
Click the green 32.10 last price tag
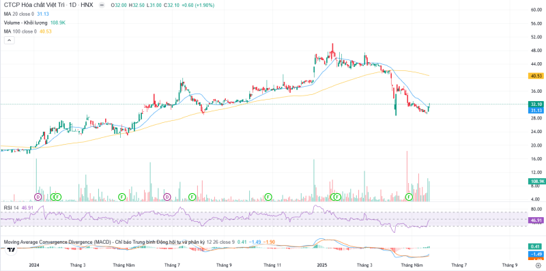pos(536,104)
